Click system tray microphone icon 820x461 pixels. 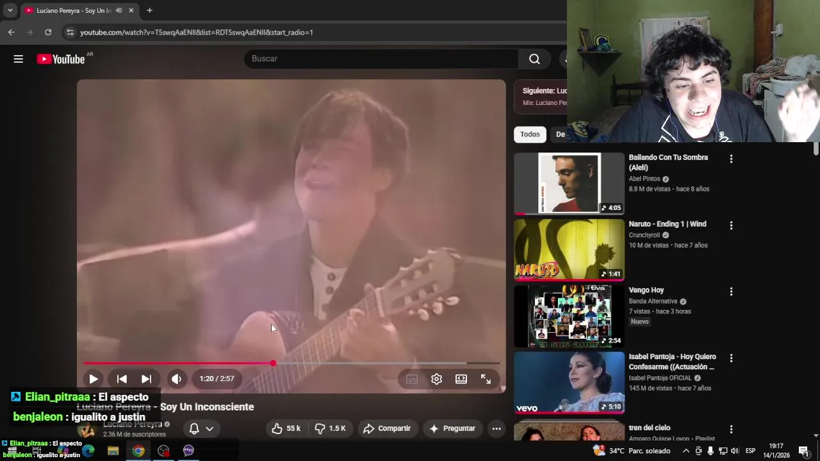[710, 451]
